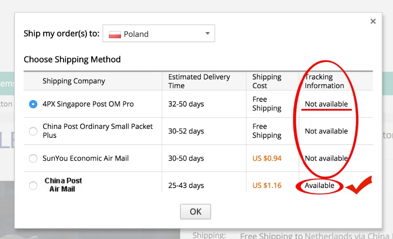Open the Poland country dropdown

point(159,33)
